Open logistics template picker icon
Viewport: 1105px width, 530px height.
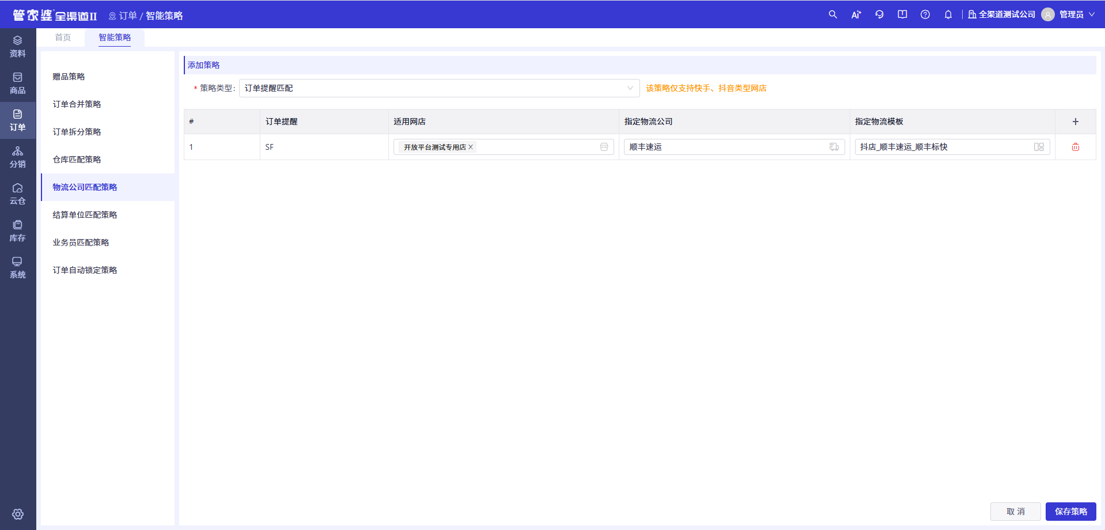click(x=1039, y=147)
